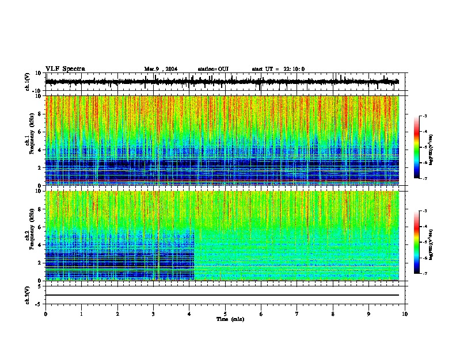Click the "VLF Spectra" plot title
The height and width of the screenshot is (352, 456).
click(65, 69)
